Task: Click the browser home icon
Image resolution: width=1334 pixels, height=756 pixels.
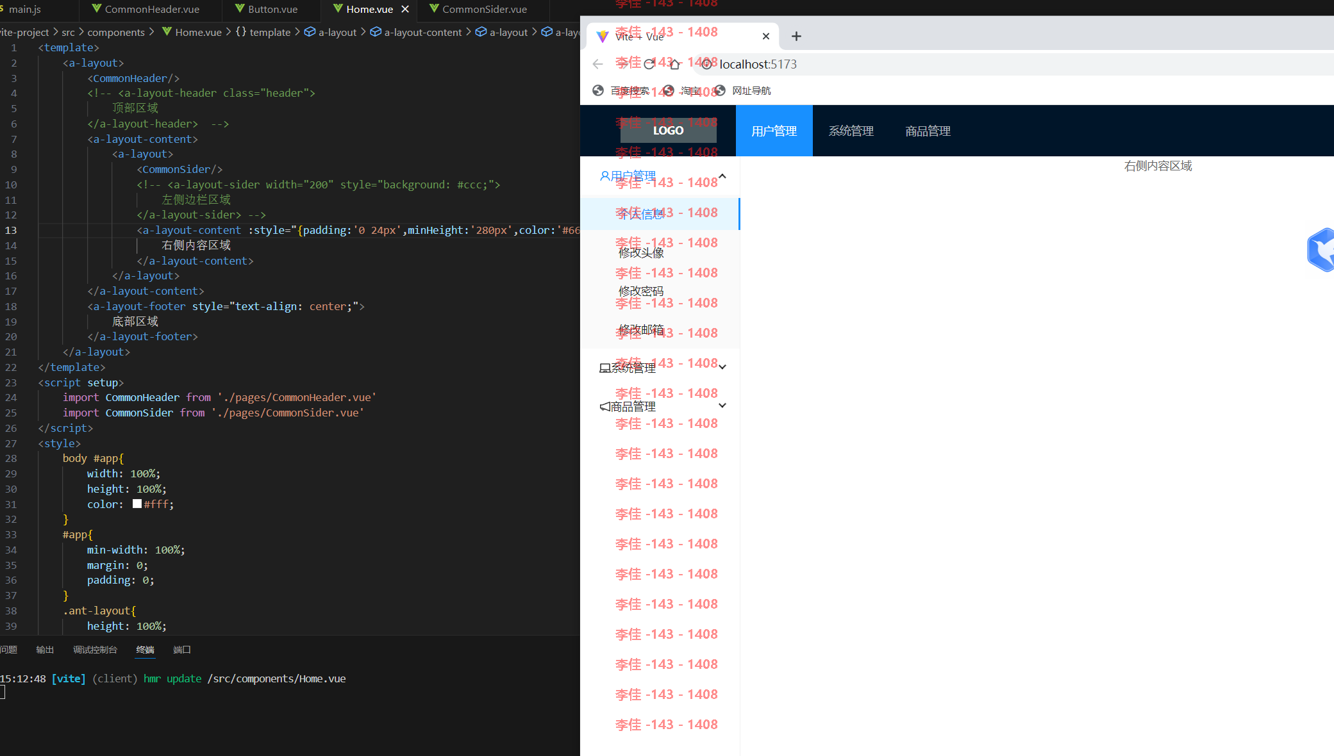Action: pyautogui.click(x=674, y=64)
